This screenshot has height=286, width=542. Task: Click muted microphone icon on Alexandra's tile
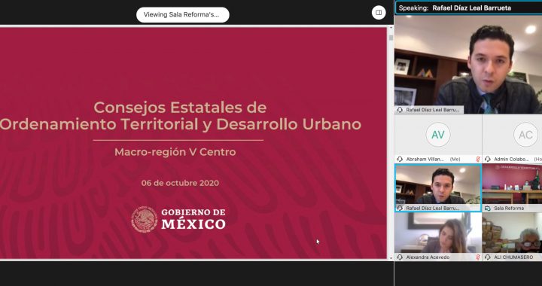coord(478,257)
